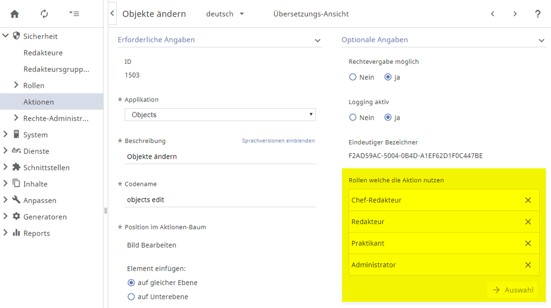
Task: Collapse the sidebar with the chevron handle
Action: [x=112, y=14]
